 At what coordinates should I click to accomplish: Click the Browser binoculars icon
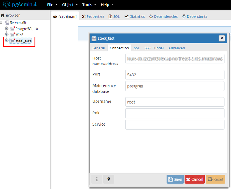(3, 15)
